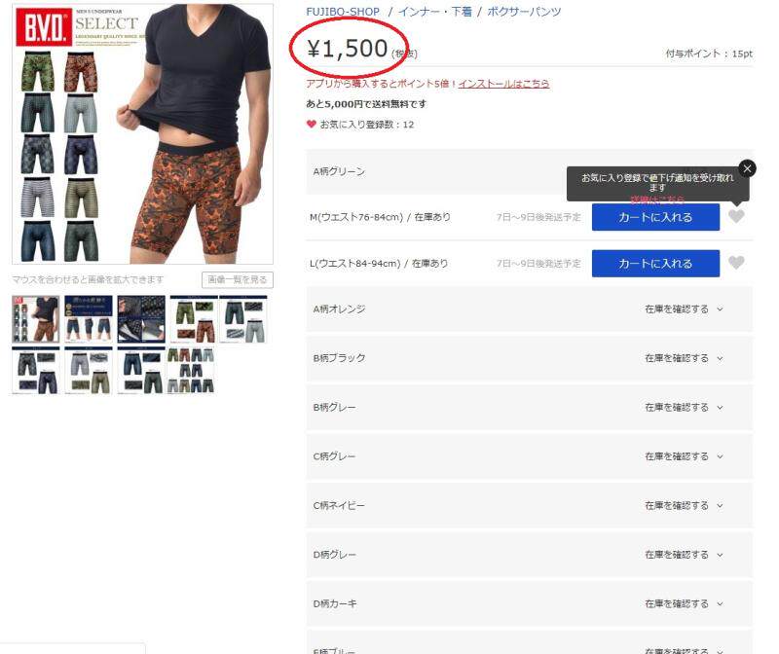Favorite the M size with heart icon
The image size is (779, 654).
point(736,216)
